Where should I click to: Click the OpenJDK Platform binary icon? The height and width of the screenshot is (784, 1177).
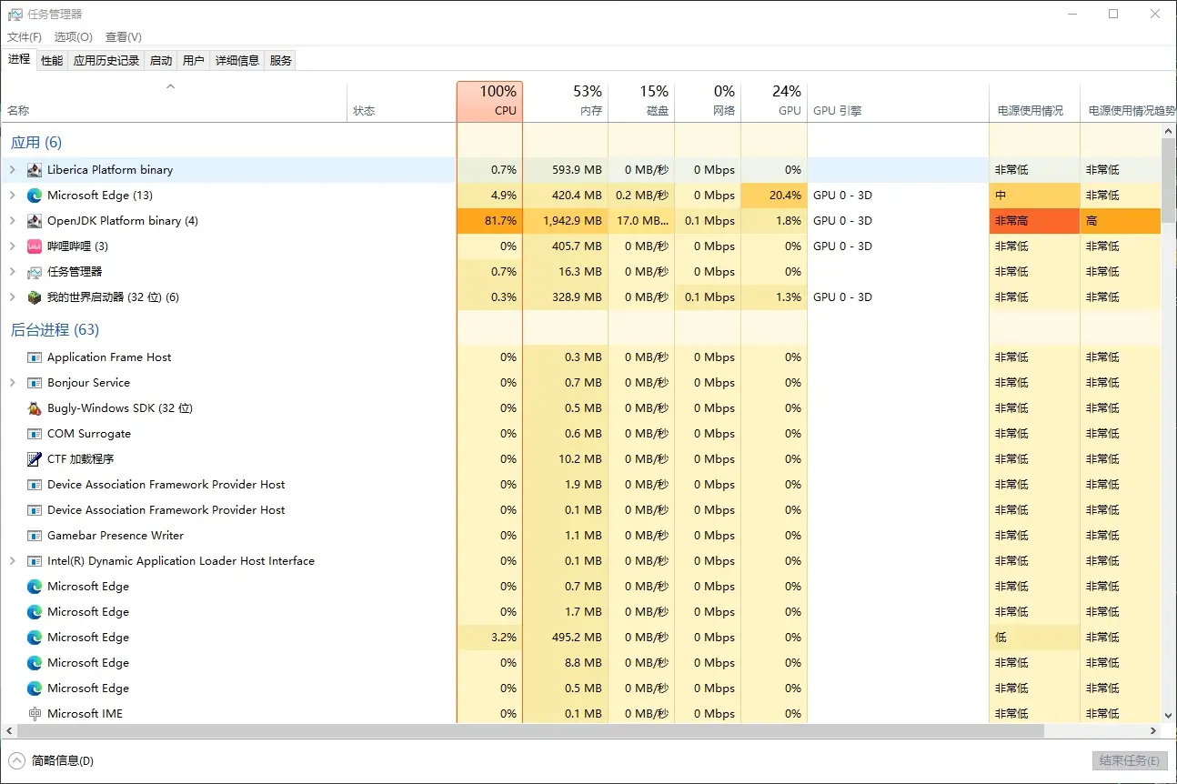35,221
